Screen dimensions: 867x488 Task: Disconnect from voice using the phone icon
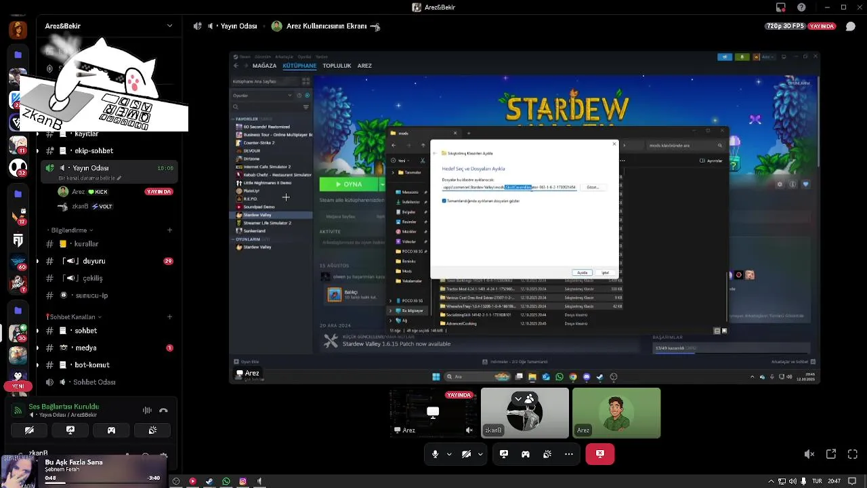163,410
